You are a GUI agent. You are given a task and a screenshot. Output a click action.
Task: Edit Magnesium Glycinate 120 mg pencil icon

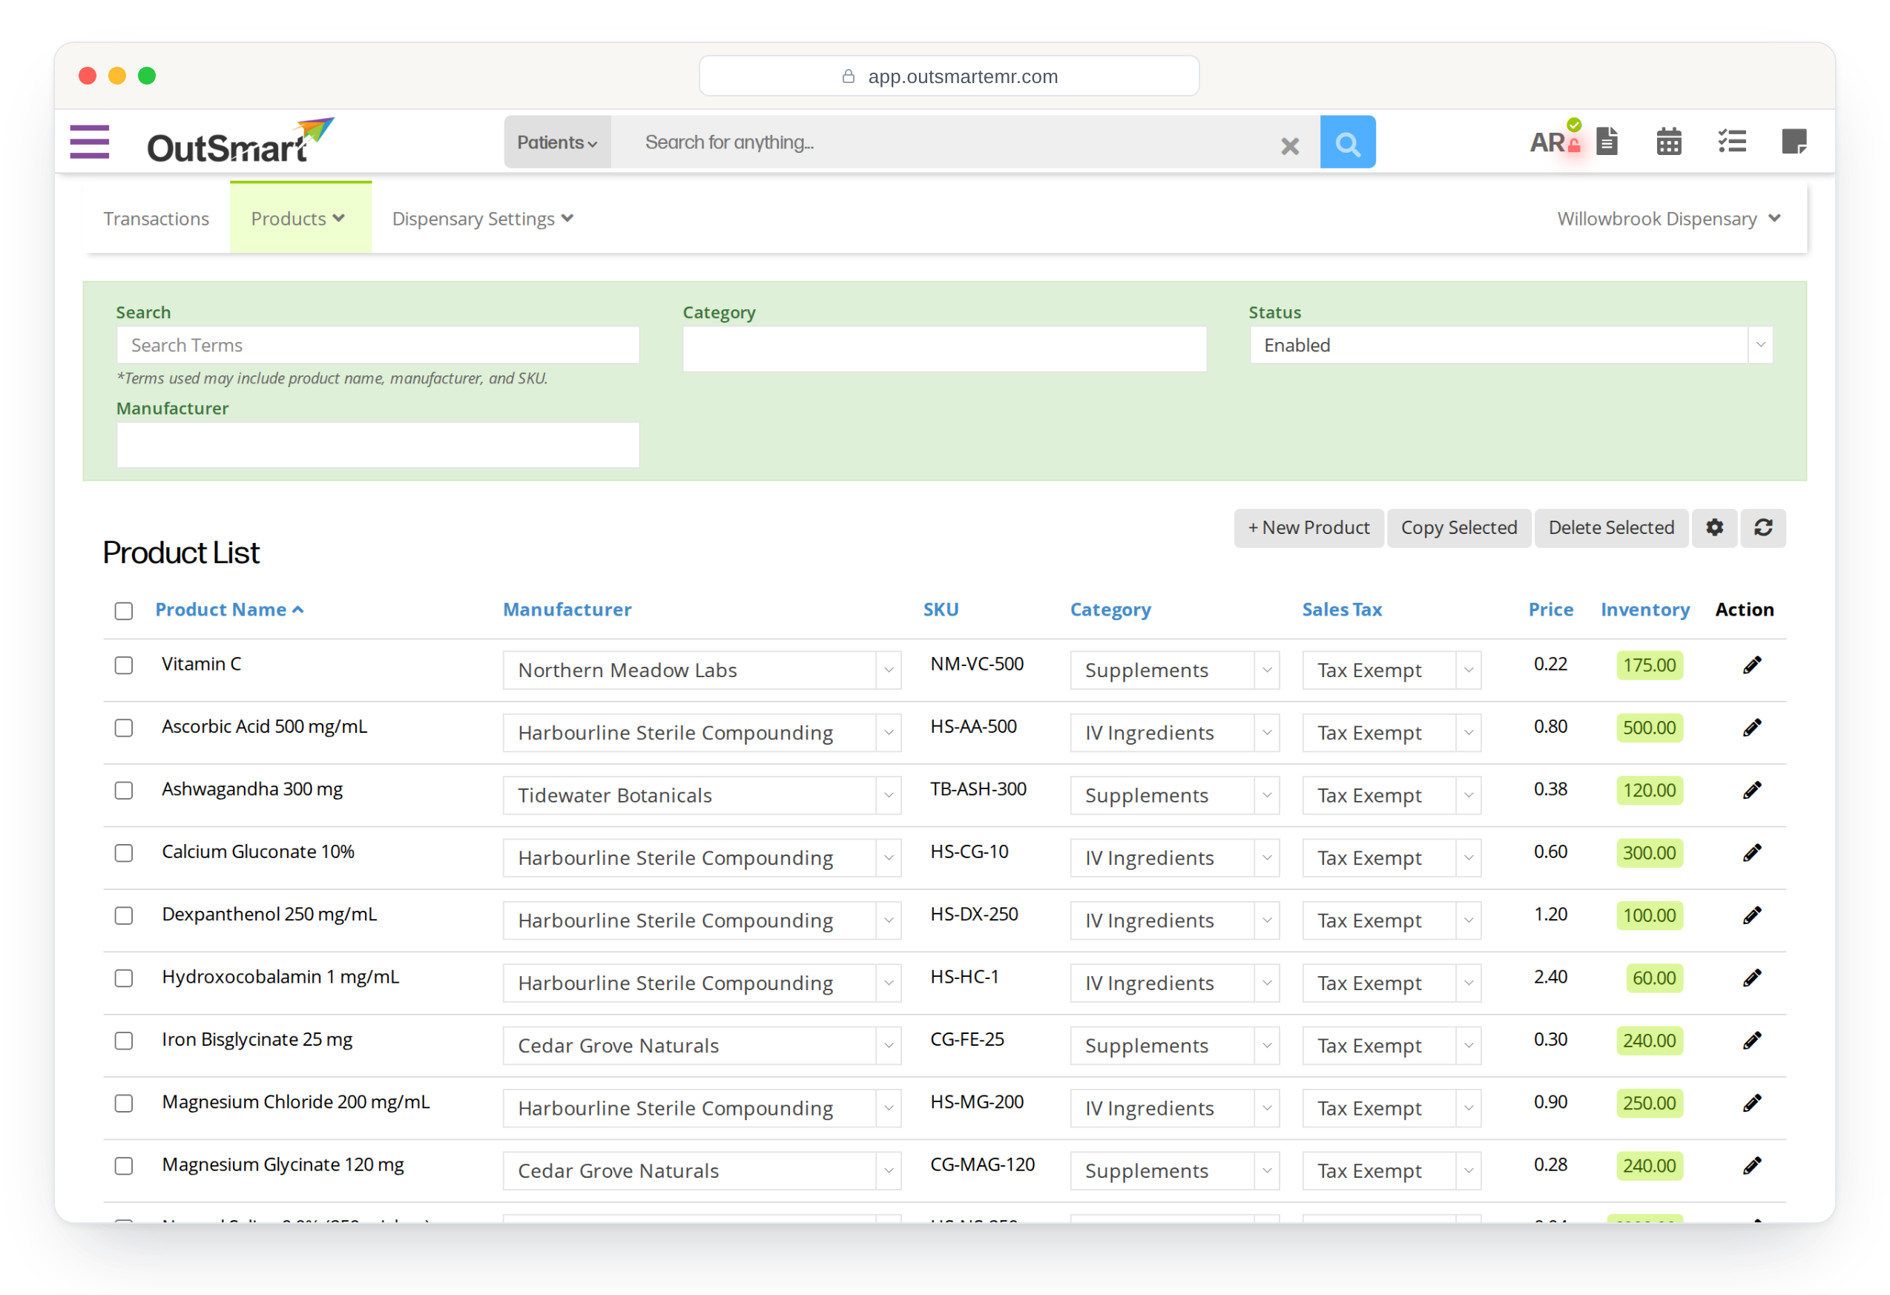pos(1752,1167)
